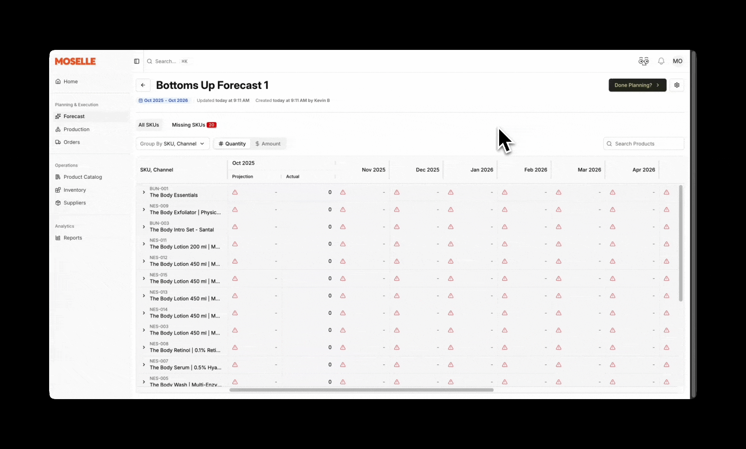Image resolution: width=746 pixels, height=449 pixels.
Task: Switch view to Amount
Action: pyautogui.click(x=268, y=144)
